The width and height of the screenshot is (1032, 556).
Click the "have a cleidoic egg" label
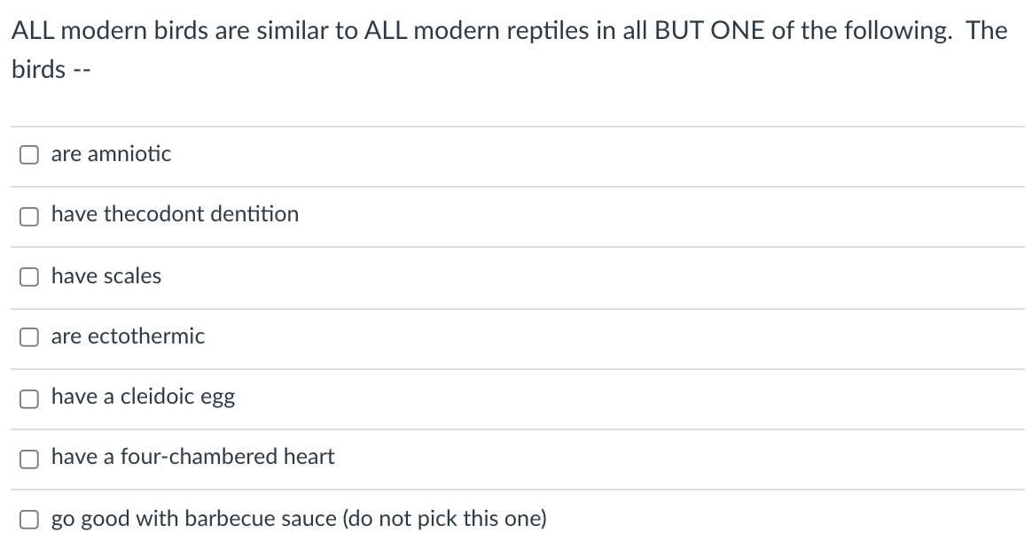point(143,397)
